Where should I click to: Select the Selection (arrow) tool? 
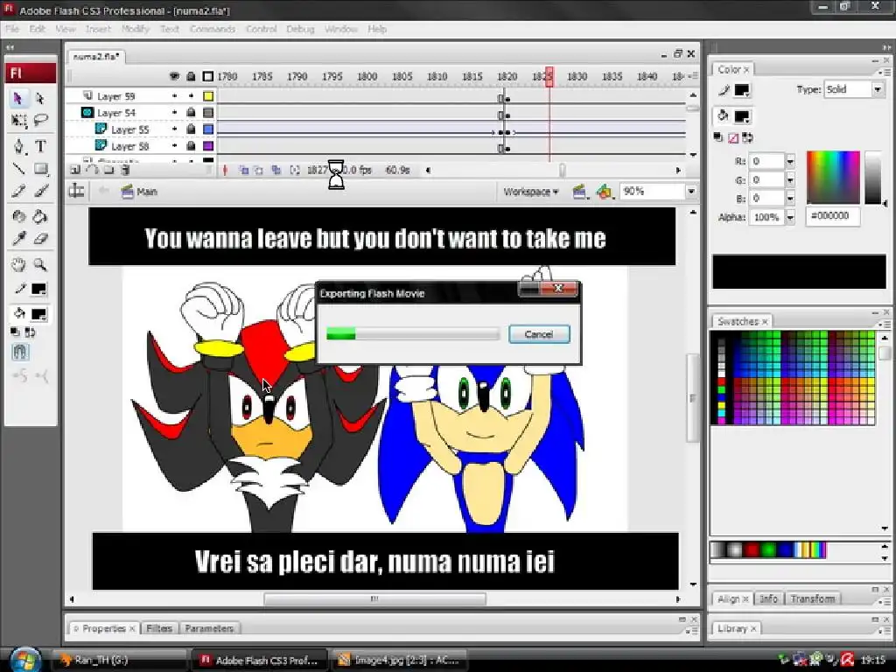coord(18,99)
